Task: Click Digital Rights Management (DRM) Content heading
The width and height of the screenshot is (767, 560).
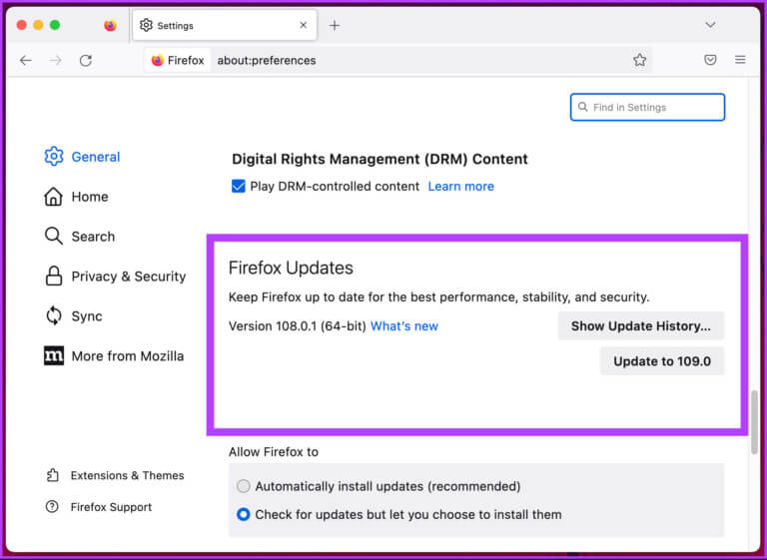Action: 380,159
